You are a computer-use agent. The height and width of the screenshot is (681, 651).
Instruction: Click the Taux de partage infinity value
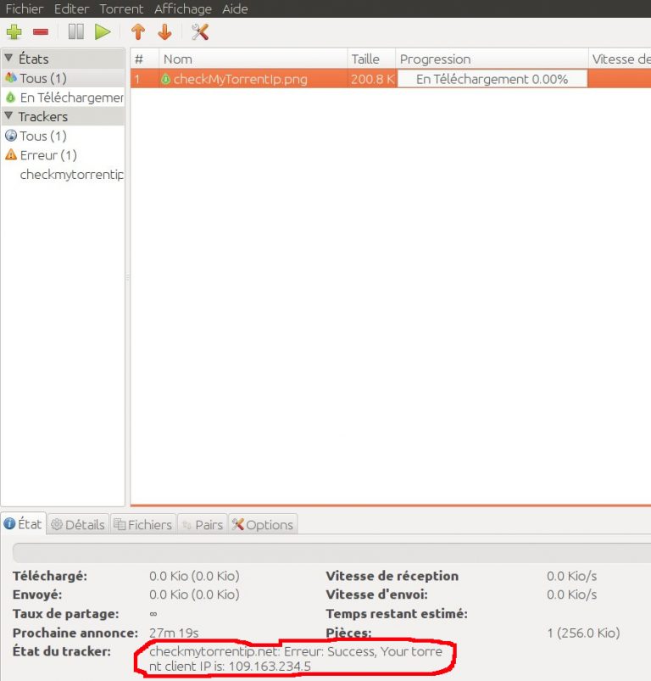point(153,614)
